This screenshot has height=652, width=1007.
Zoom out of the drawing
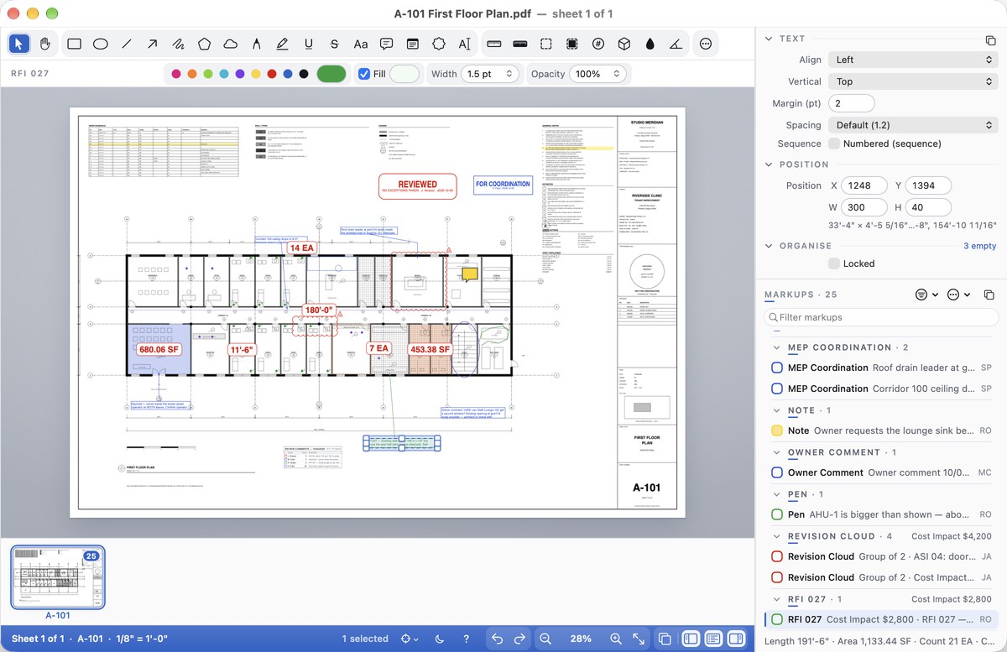point(545,639)
